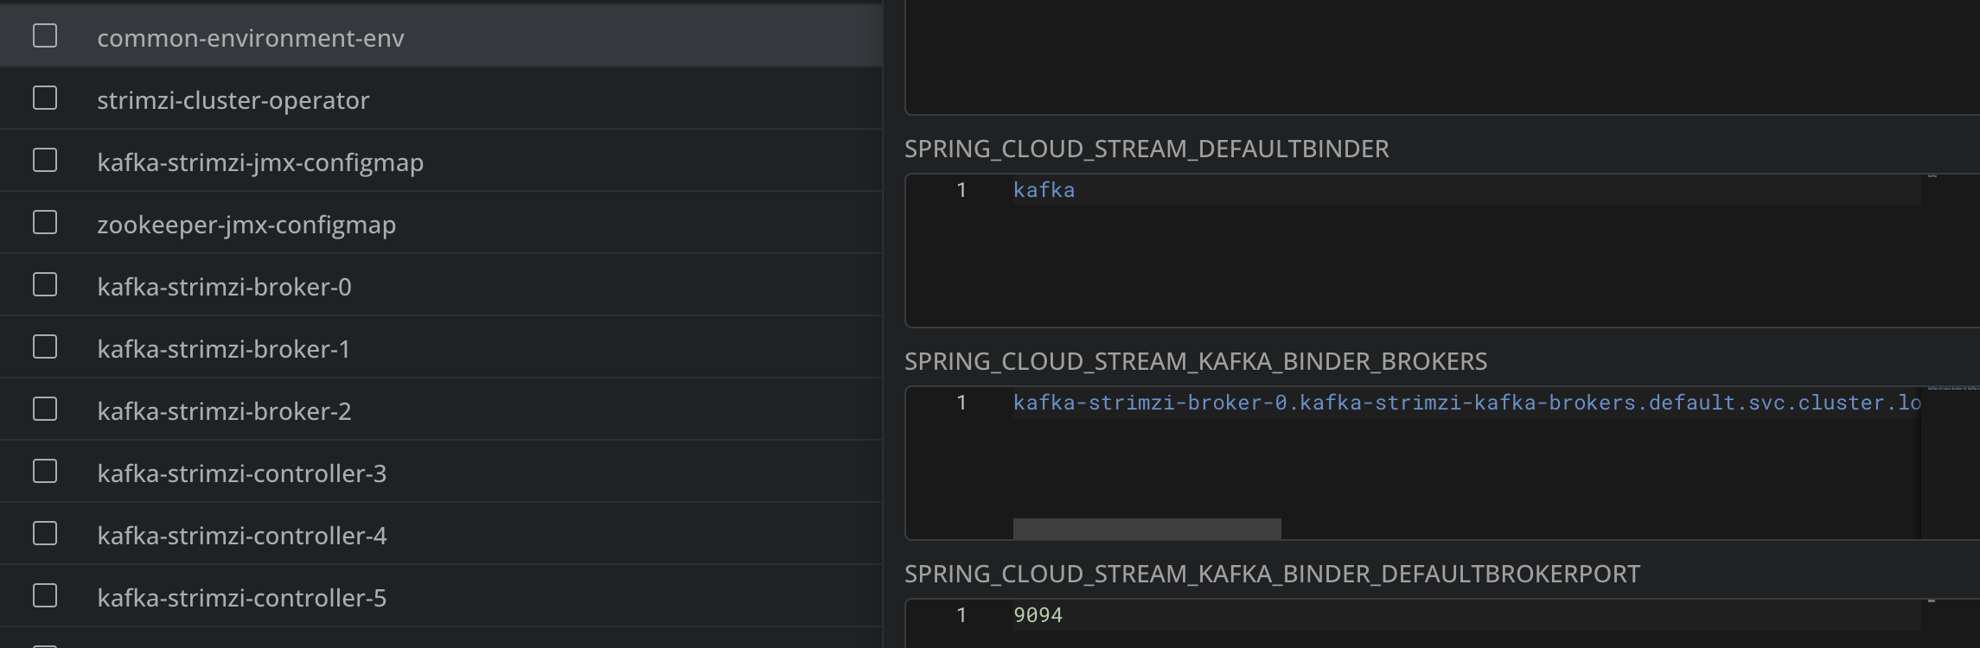Select kafka-strimzi-jmx-configmap in the list
Screen dimensions: 1980x648
click(441, 161)
